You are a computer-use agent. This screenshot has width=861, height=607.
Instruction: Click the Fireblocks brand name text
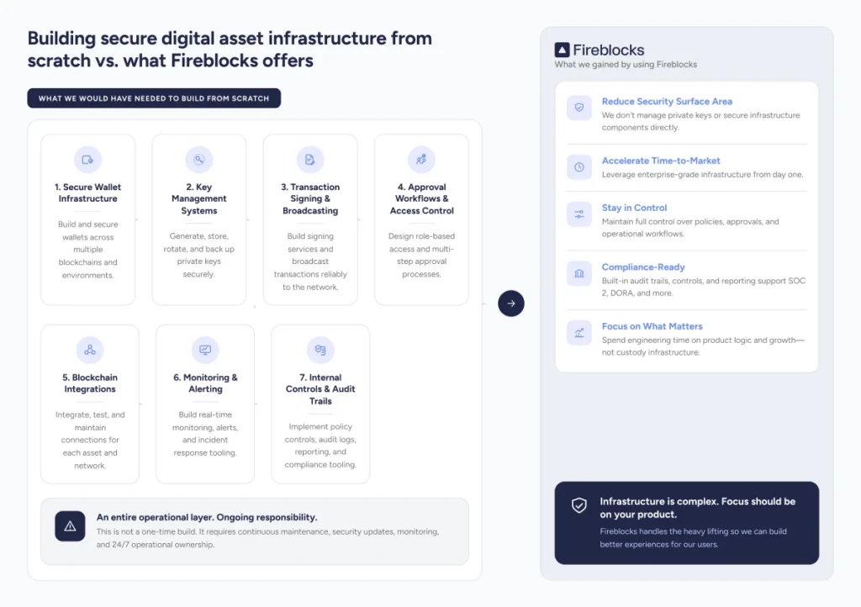tap(609, 50)
